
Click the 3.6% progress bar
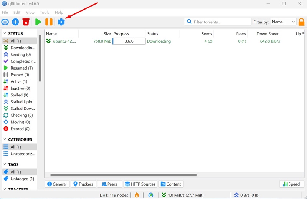[x=129, y=41]
